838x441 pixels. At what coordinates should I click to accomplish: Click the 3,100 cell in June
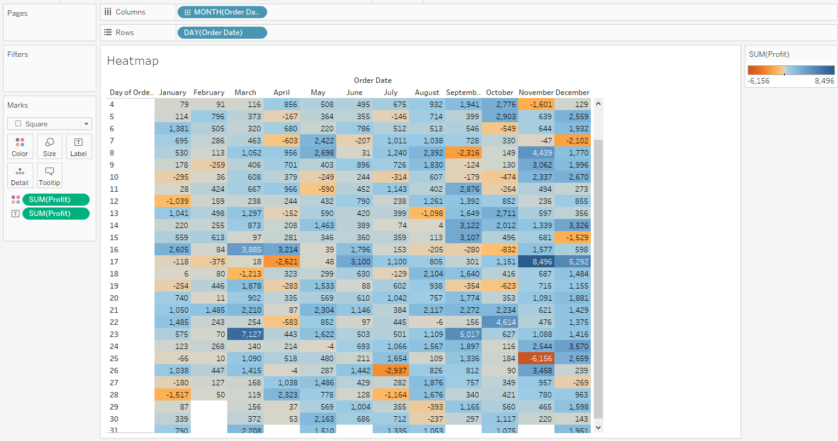coord(354,261)
